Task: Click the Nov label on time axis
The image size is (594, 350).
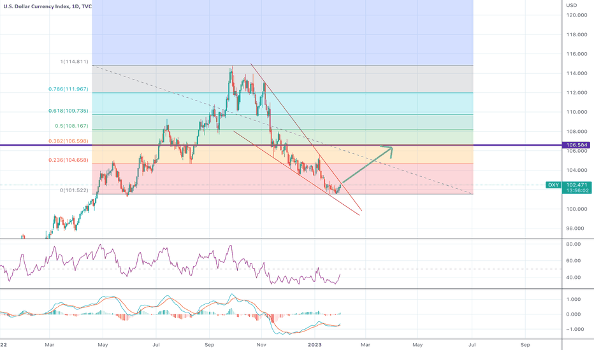Action: pyautogui.click(x=261, y=345)
